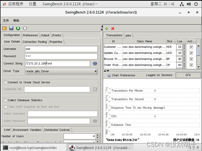This screenshot has height=151, width=202.
Task: Increase load value for NCR row
Action: [184, 46]
